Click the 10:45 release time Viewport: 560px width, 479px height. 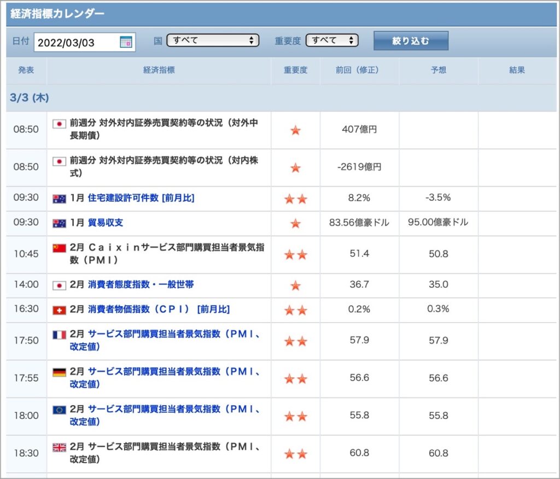[26, 254]
